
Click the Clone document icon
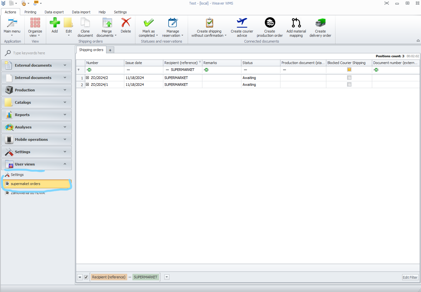(85, 23)
